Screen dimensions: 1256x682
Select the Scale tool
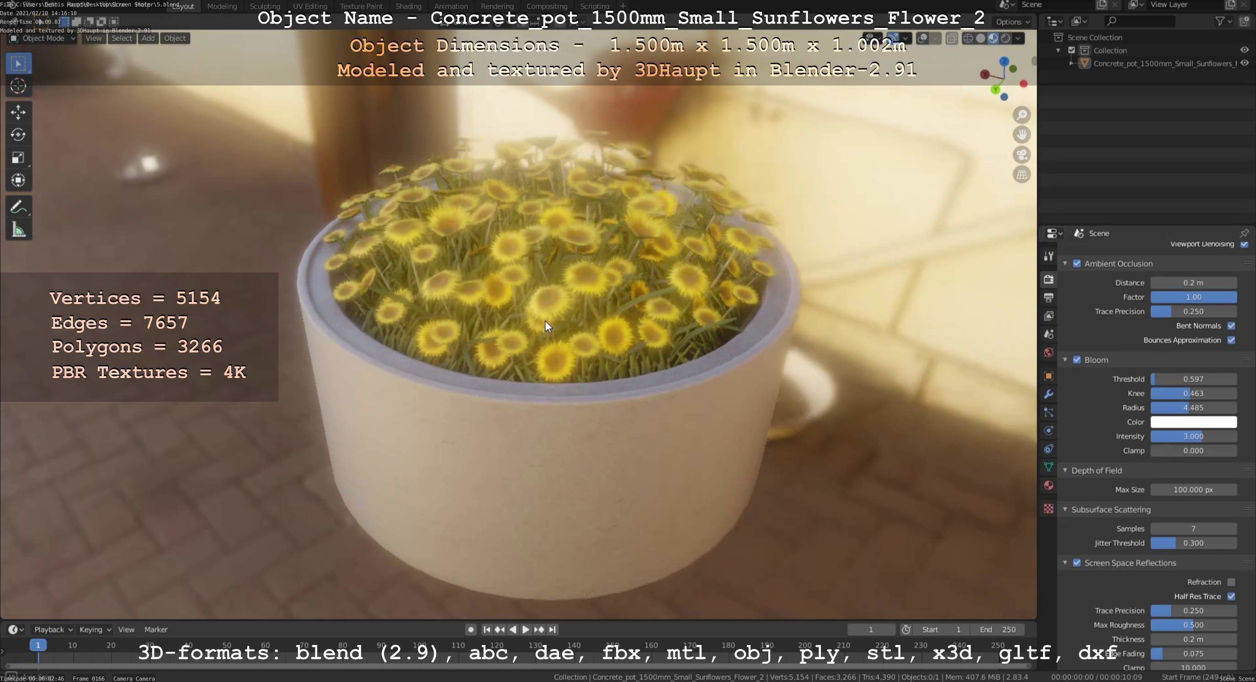tap(19, 157)
